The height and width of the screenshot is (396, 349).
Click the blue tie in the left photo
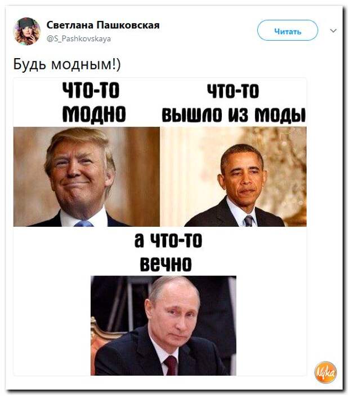84,223
